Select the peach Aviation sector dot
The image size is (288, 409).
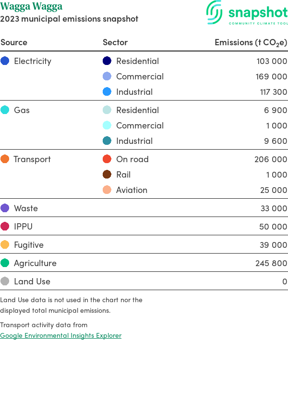pyautogui.click(x=107, y=190)
